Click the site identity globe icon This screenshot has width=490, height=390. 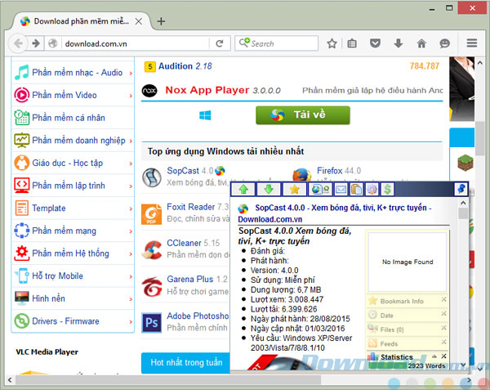click(x=52, y=43)
